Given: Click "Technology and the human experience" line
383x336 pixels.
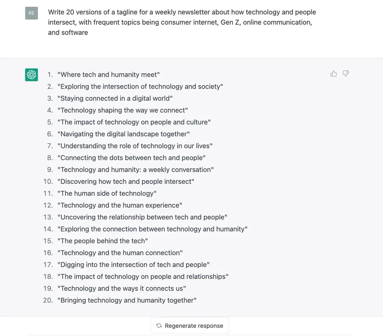Looking at the screenshot, I should click(120, 205).
